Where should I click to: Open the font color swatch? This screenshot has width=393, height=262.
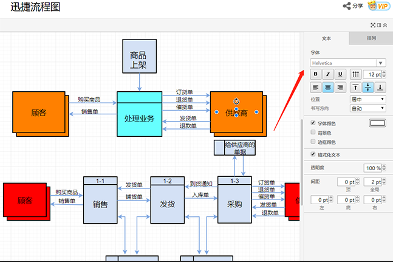[x=377, y=123]
